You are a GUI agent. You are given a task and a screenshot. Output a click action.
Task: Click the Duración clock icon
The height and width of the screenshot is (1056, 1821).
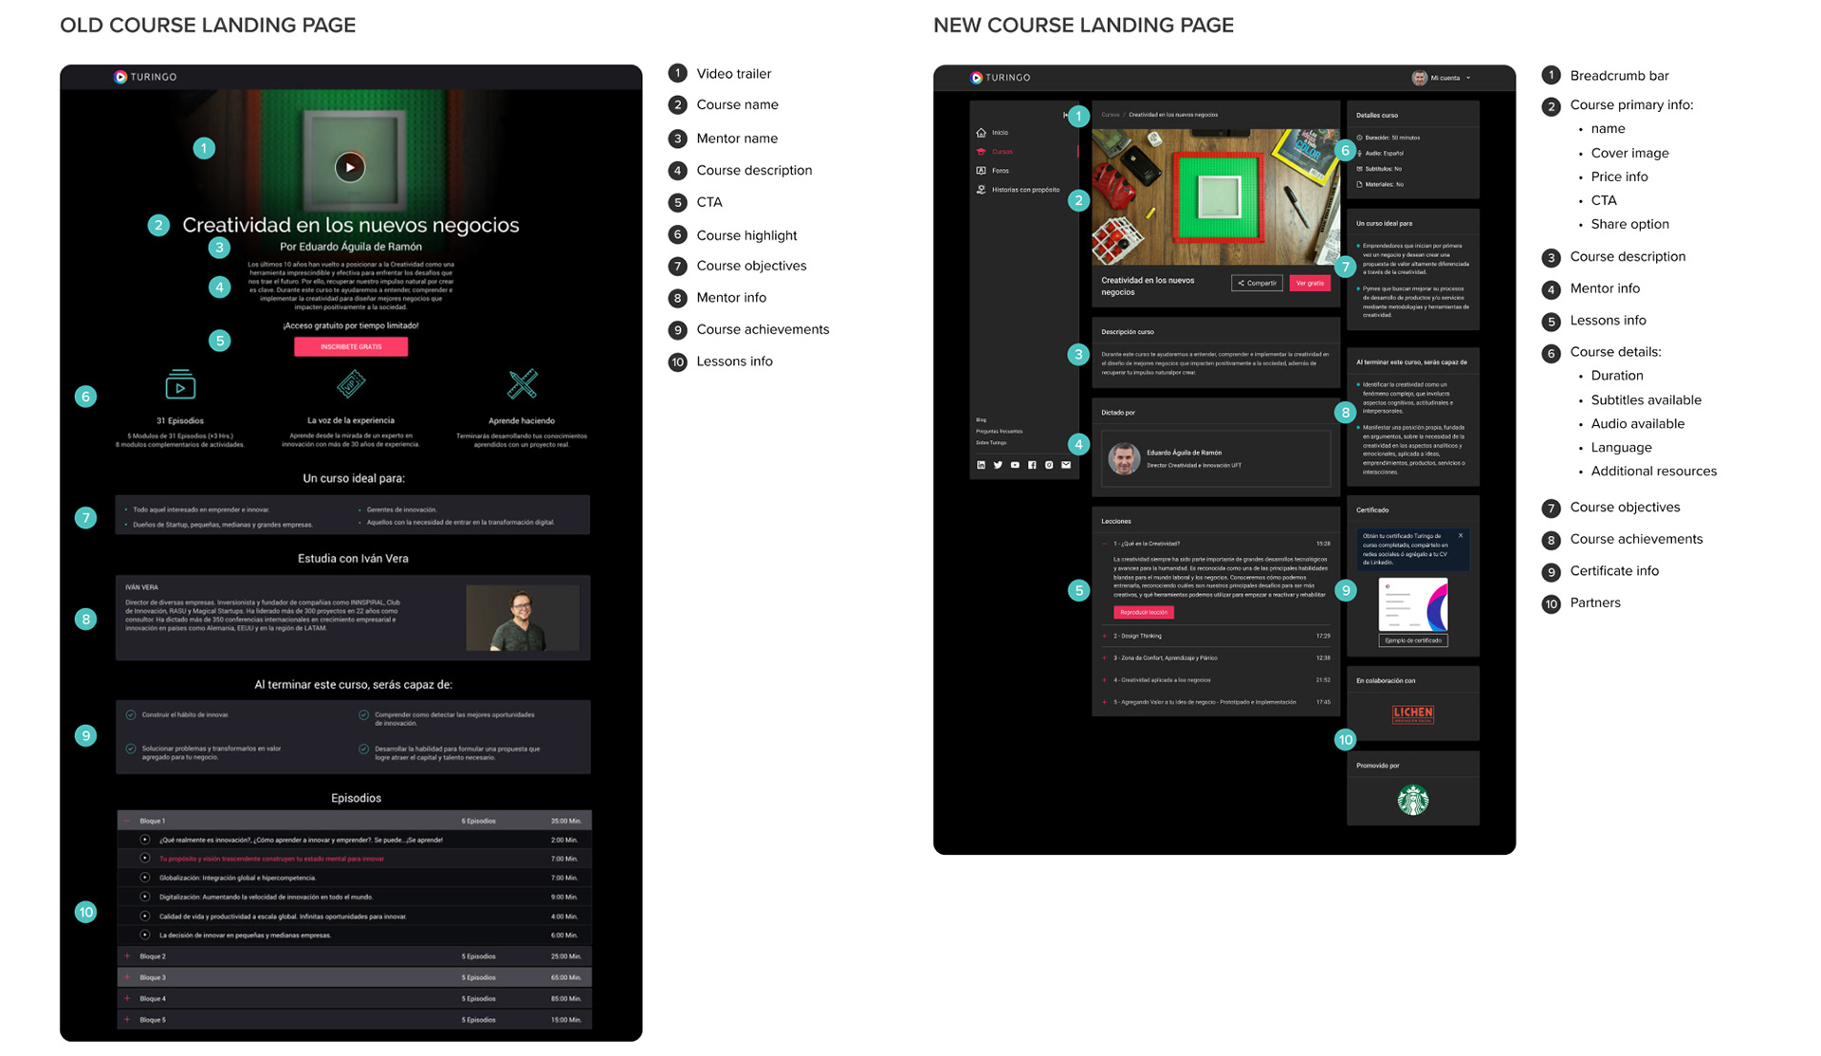1359,138
